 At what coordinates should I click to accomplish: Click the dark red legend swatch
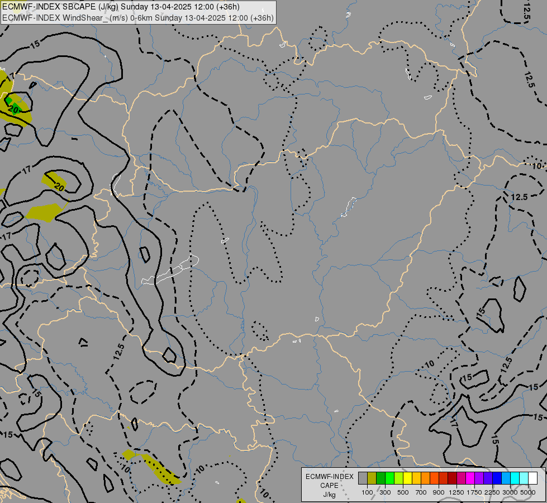coord(453,478)
